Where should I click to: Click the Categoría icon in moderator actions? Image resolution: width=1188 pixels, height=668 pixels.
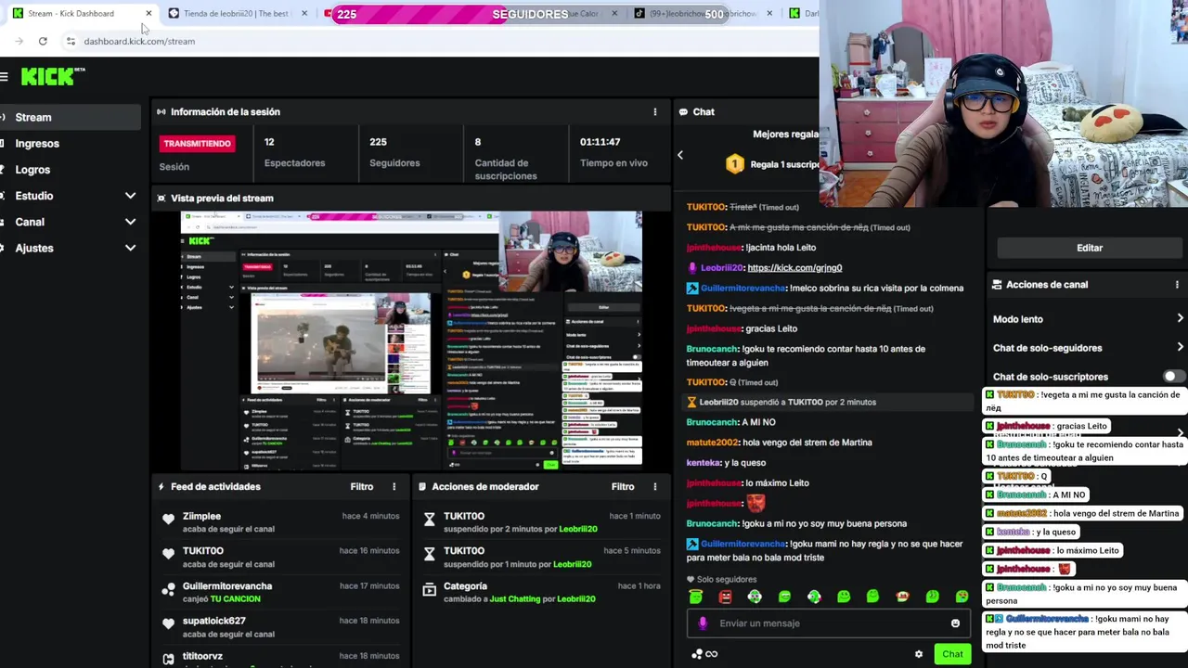[x=429, y=589]
